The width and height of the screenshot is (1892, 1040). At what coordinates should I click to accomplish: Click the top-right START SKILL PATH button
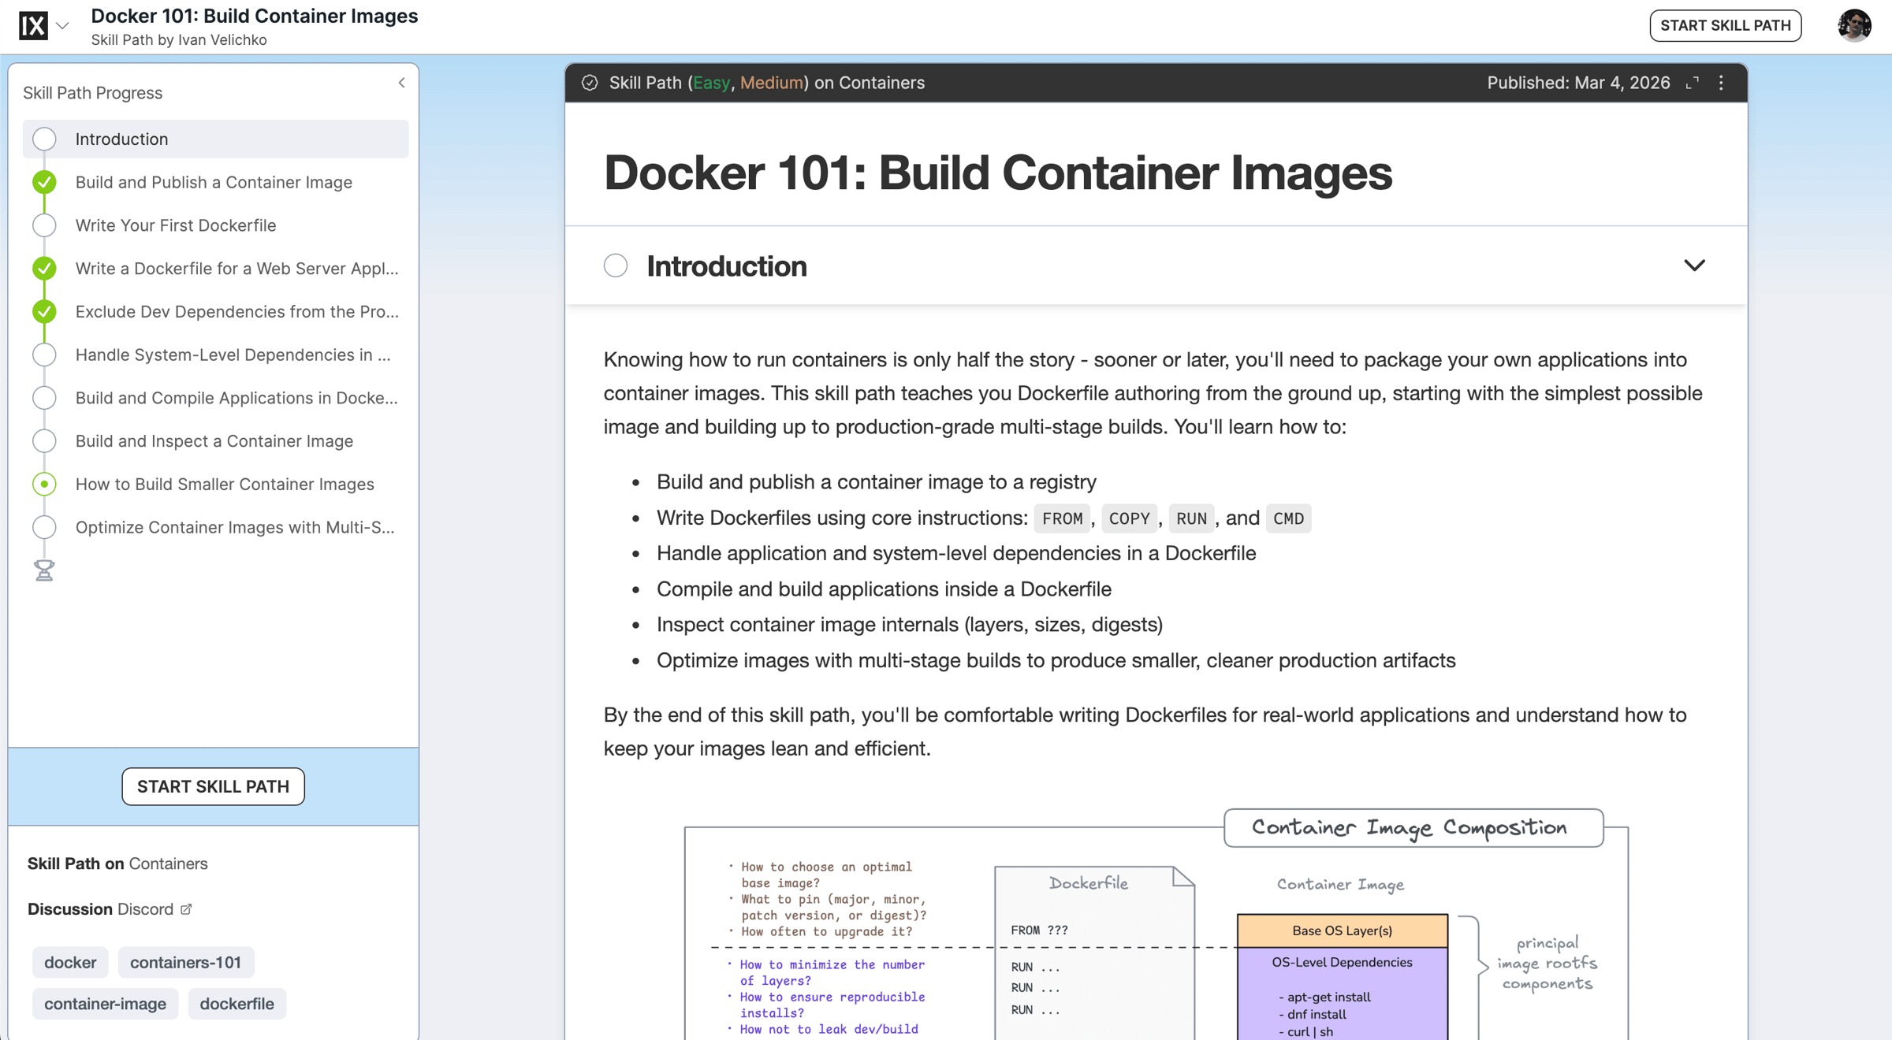(1725, 25)
